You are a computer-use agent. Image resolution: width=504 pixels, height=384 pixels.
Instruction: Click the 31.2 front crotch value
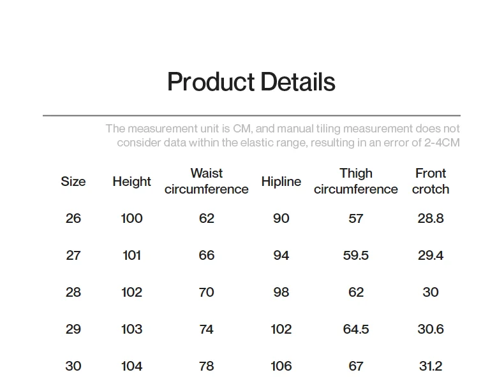click(431, 366)
